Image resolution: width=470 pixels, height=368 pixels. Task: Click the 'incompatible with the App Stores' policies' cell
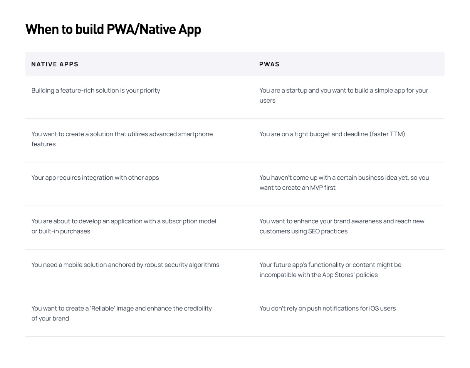[330, 270]
